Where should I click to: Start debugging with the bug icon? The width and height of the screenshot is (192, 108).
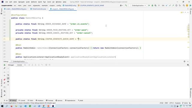point(152,5)
